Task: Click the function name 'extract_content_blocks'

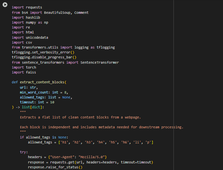Action: pos(42,82)
